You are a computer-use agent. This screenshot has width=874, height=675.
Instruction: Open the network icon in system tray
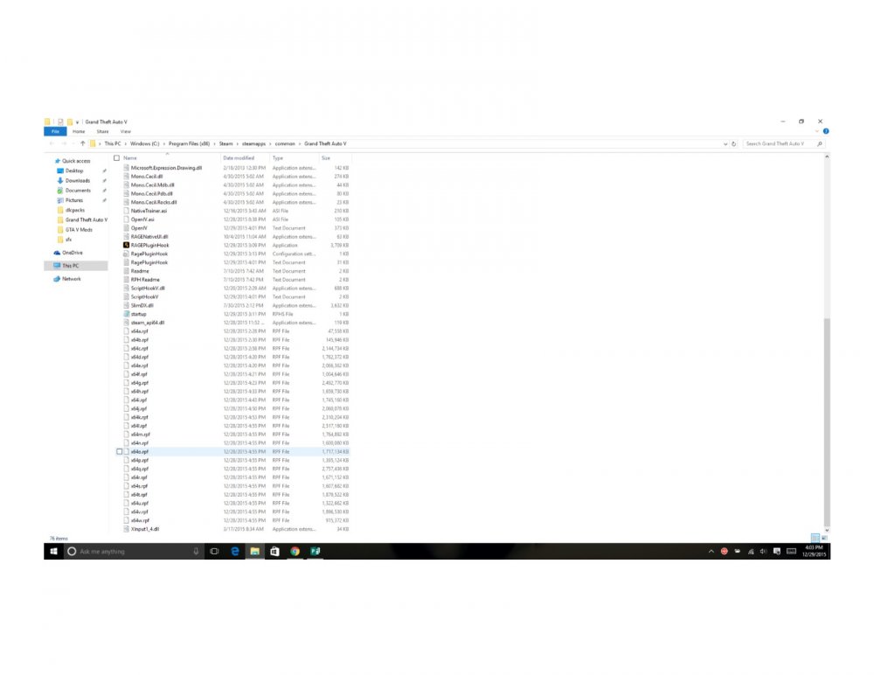(751, 551)
